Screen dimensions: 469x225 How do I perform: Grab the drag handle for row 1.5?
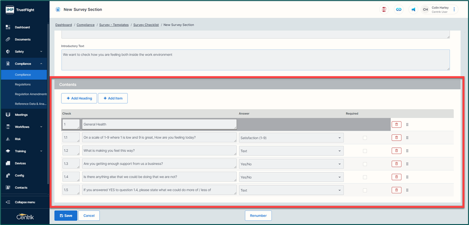(x=407, y=190)
